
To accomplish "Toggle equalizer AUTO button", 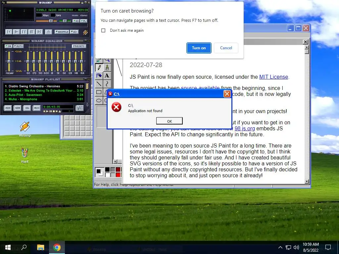I will coord(18,46).
